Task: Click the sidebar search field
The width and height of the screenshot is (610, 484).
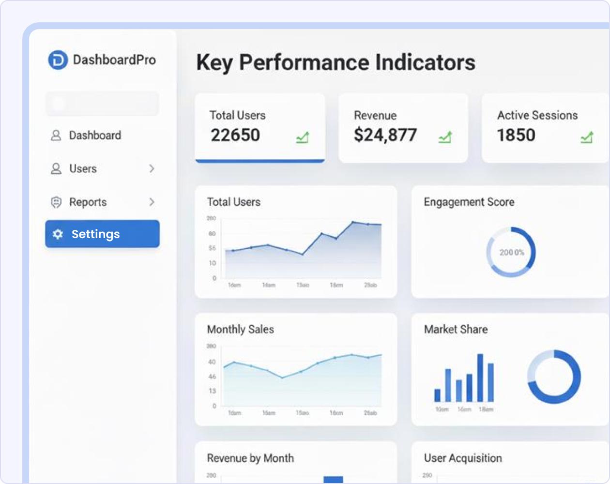Action: 102,104
